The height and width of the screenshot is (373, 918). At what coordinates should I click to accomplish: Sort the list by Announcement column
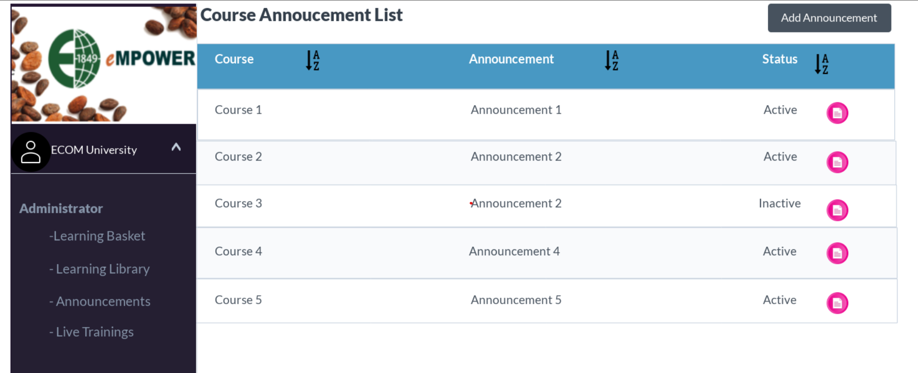point(612,60)
